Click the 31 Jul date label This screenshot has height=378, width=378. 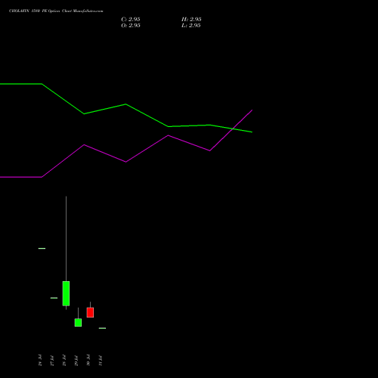point(101,360)
